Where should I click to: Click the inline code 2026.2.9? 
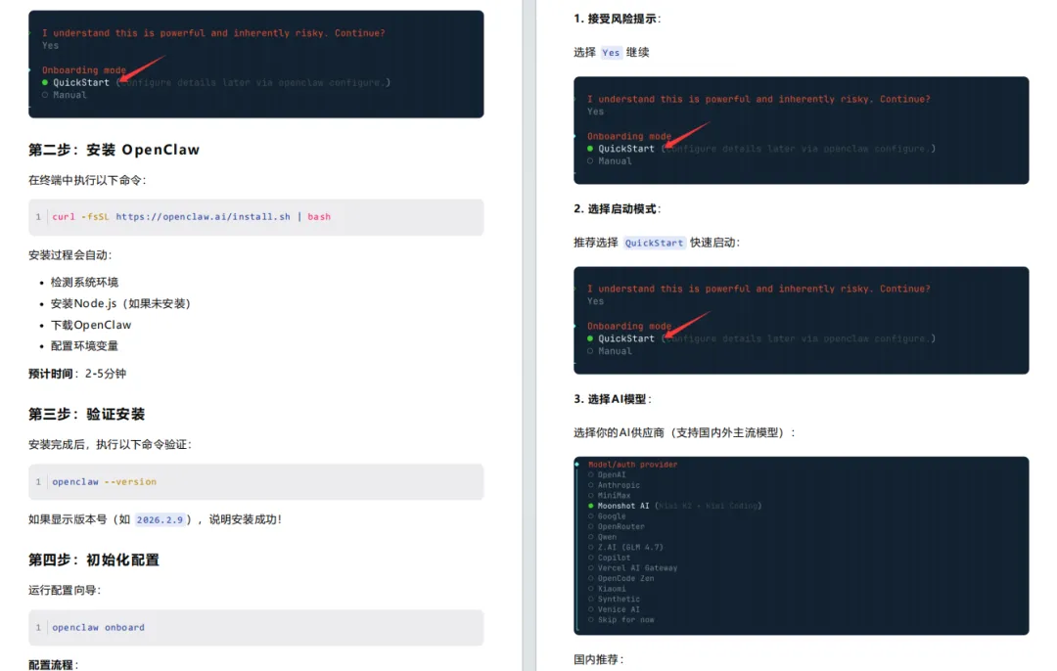tap(160, 519)
